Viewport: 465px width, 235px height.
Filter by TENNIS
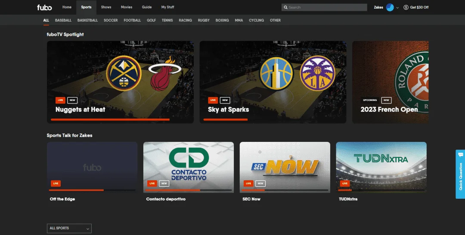pyautogui.click(x=167, y=20)
